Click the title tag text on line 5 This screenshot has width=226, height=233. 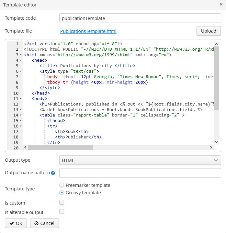87,66
